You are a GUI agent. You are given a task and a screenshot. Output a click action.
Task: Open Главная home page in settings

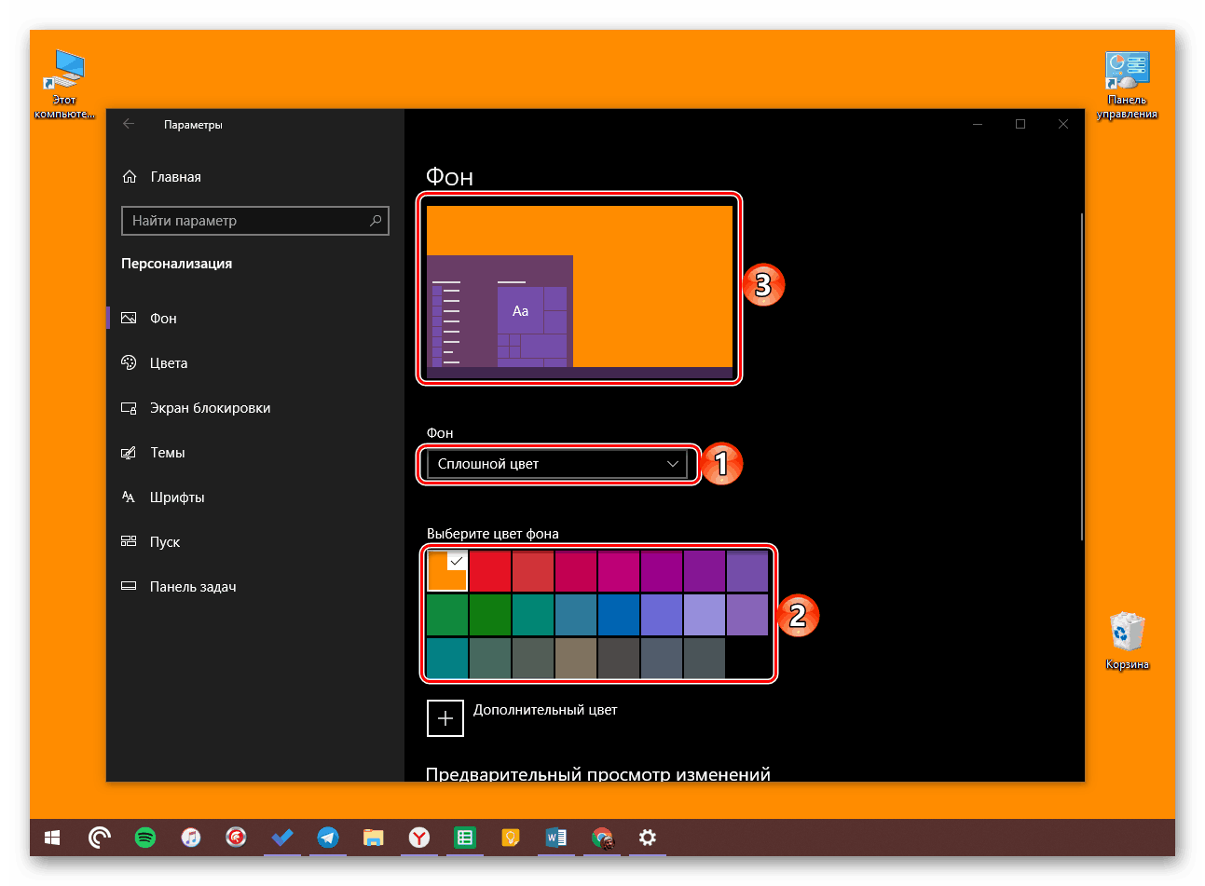175,177
